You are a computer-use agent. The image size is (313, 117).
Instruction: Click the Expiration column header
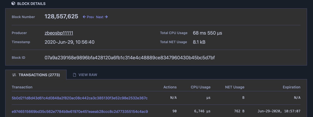point(291,87)
